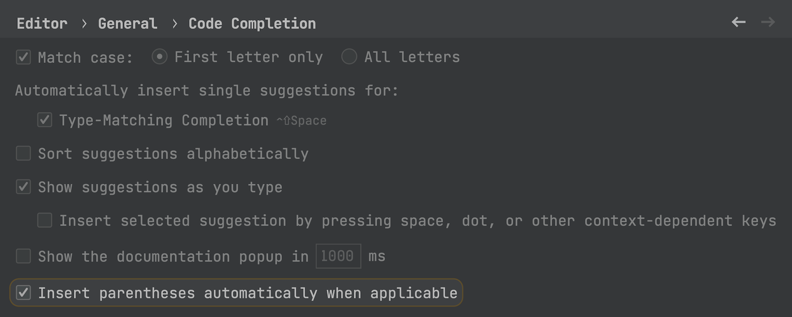Click the ms unit label
The width and height of the screenshot is (792, 317).
point(377,257)
